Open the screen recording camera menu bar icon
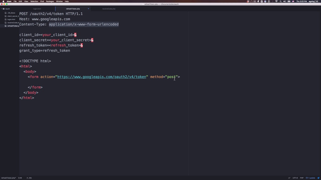The width and height of the screenshot is (321, 180). pyautogui.click(x=255, y=1)
